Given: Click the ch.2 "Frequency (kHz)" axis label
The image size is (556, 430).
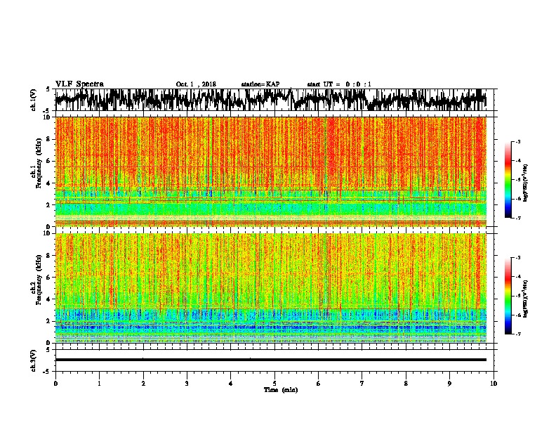Looking at the screenshot, I should pos(39,280).
